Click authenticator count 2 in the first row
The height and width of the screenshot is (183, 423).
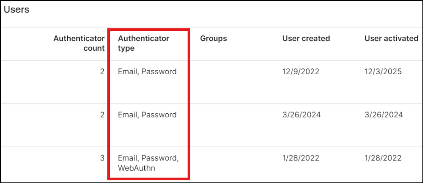pyautogui.click(x=102, y=71)
